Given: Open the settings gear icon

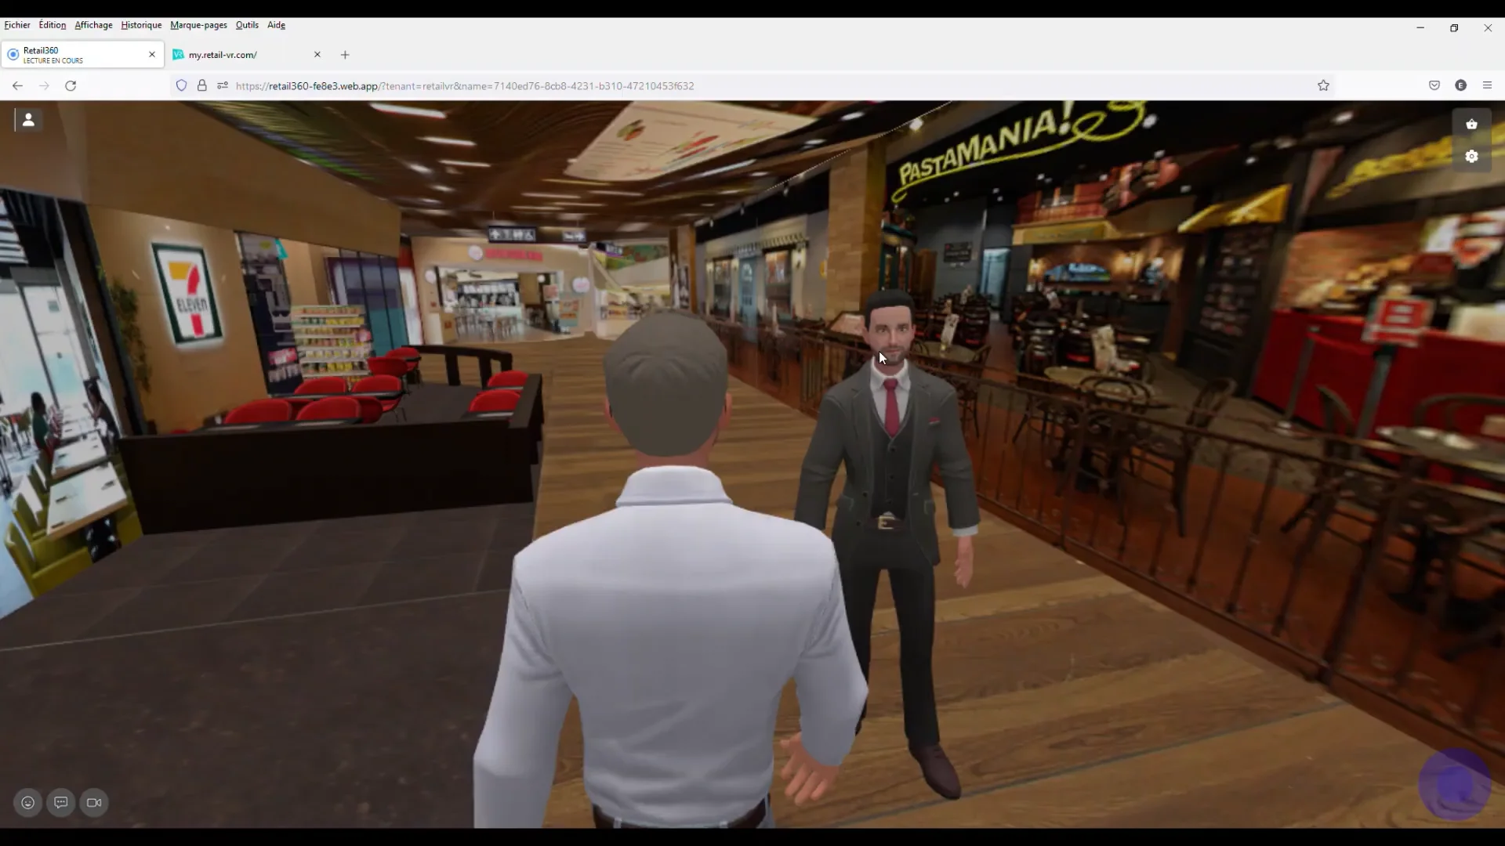Looking at the screenshot, I should coord(1471,157).
